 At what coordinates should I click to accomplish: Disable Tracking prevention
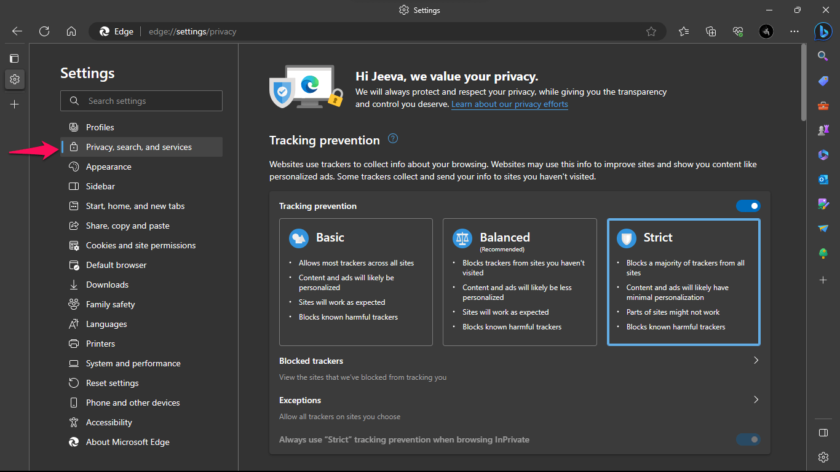(x=748, y=206)
